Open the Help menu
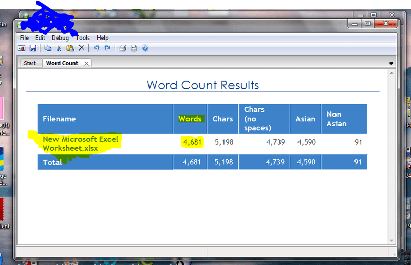411x265 pixels. pos(103,37)
